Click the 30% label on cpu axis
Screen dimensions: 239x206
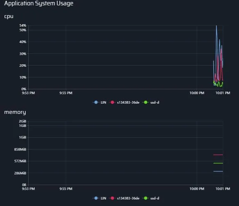[x=23, y=54]
